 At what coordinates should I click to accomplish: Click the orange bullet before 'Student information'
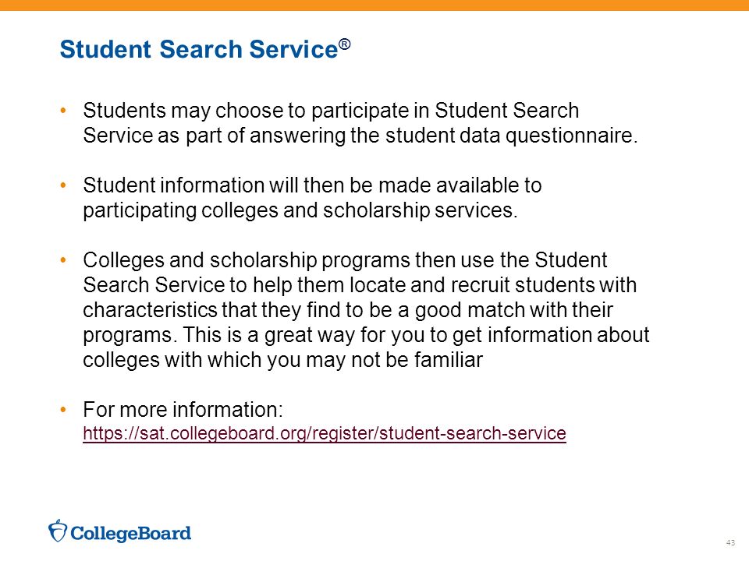pos(63,185)
